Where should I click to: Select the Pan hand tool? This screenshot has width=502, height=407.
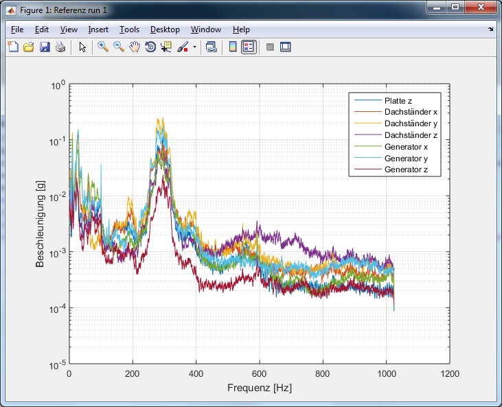pyautogui.click(x=135, y=47)
